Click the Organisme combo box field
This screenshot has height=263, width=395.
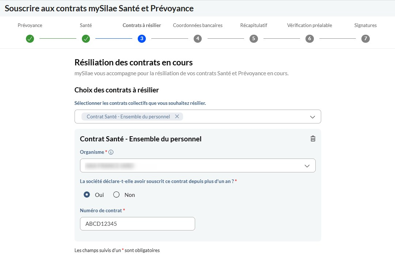198,165
